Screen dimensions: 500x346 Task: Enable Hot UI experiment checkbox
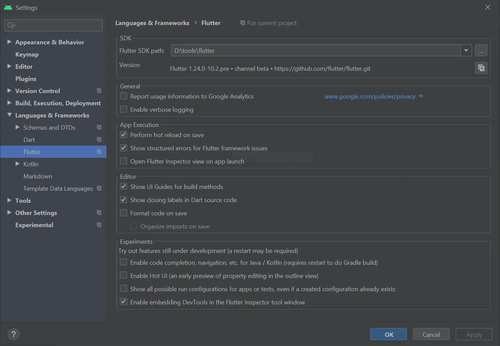coord(123,276)
